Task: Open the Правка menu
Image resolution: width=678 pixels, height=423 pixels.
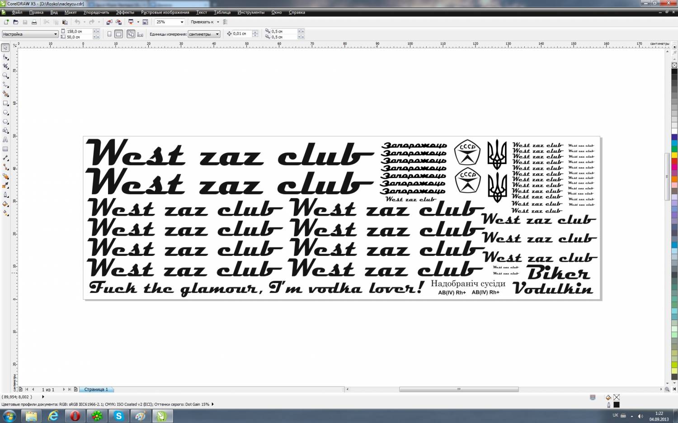Action: (x=36, y=12)
